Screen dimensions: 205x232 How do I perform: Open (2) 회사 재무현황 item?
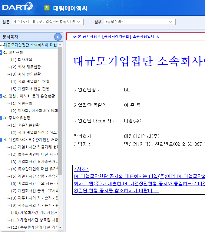26,67
